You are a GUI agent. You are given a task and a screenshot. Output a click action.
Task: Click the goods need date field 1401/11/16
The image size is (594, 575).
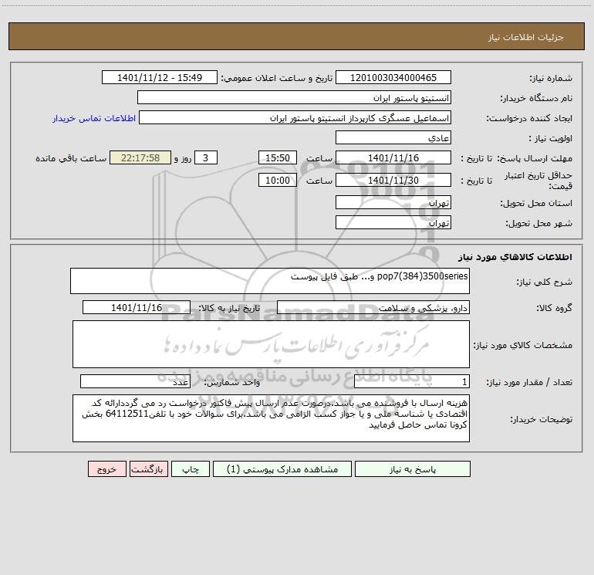tap(137, 307)
